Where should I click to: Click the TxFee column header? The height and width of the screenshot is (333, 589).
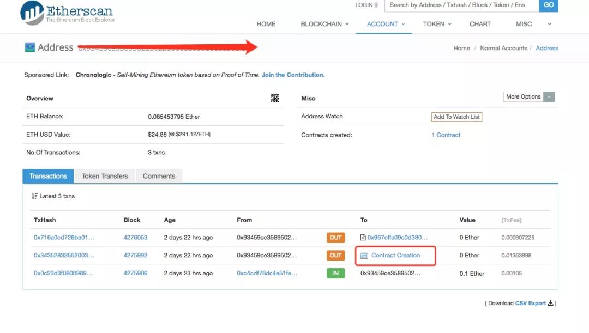coord(511,220)
